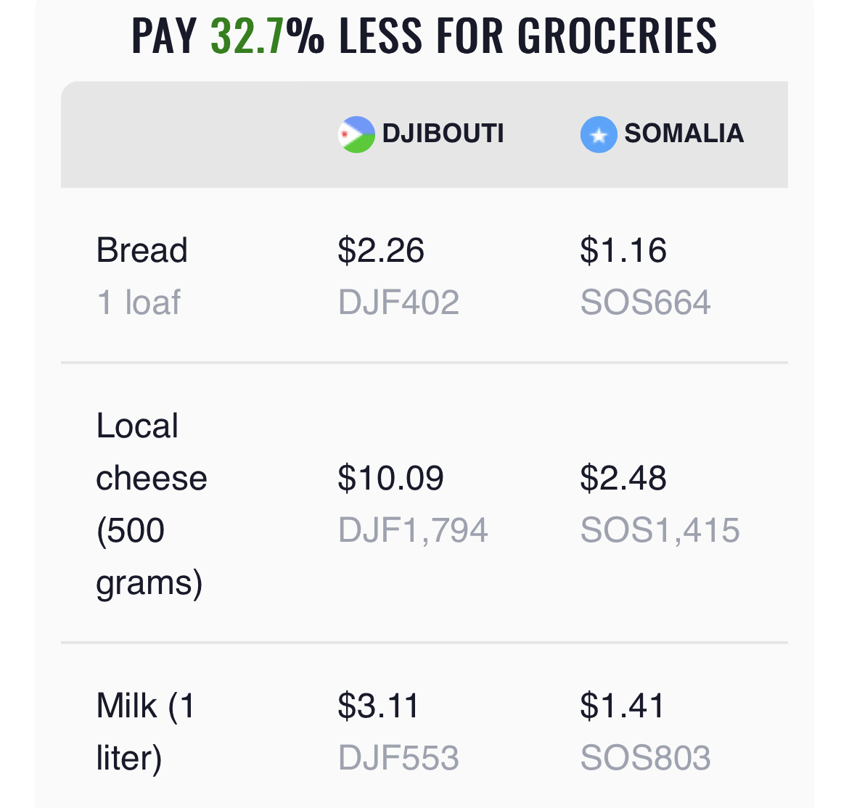Click the SOS664 local currency value
This screenshot has height=808, width=849.
[645, 302]
